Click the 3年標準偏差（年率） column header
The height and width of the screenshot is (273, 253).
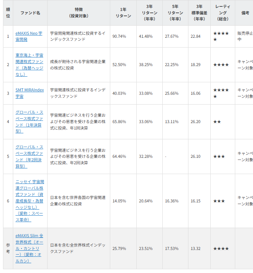199,13
